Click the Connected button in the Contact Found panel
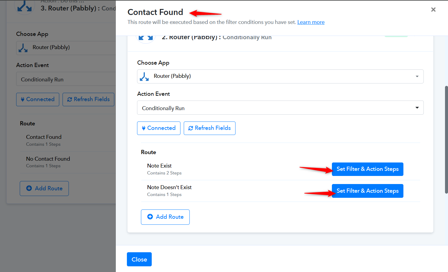Image resolution: width=448 pixels, height=272 pixels. [x=159, y=128]
